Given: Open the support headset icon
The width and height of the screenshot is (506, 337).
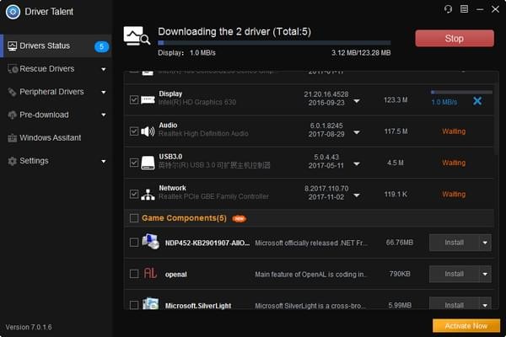Looking at the screenshot, I should [x=448, y=9].
